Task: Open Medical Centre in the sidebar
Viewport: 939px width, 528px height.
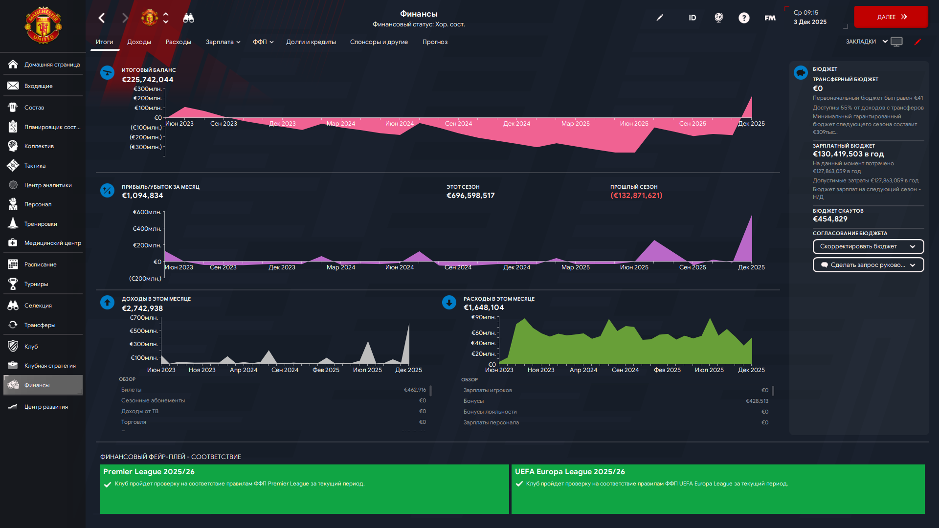Action: click(52, 243)
